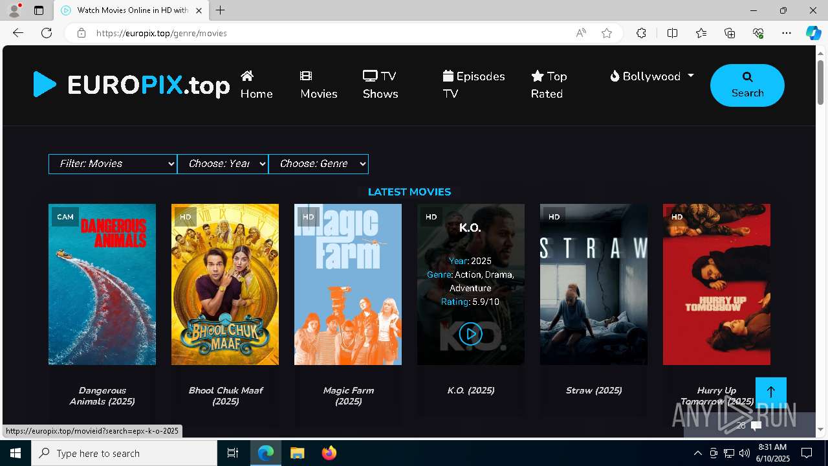Open the Straw movie poster

[x=594, y=285]
